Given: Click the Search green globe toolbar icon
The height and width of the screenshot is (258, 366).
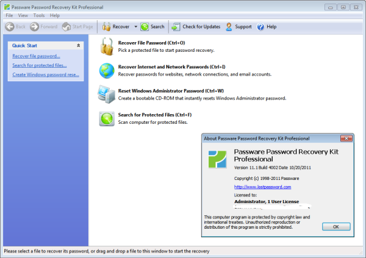Looking at the screenshot, I should pos(145,27).
